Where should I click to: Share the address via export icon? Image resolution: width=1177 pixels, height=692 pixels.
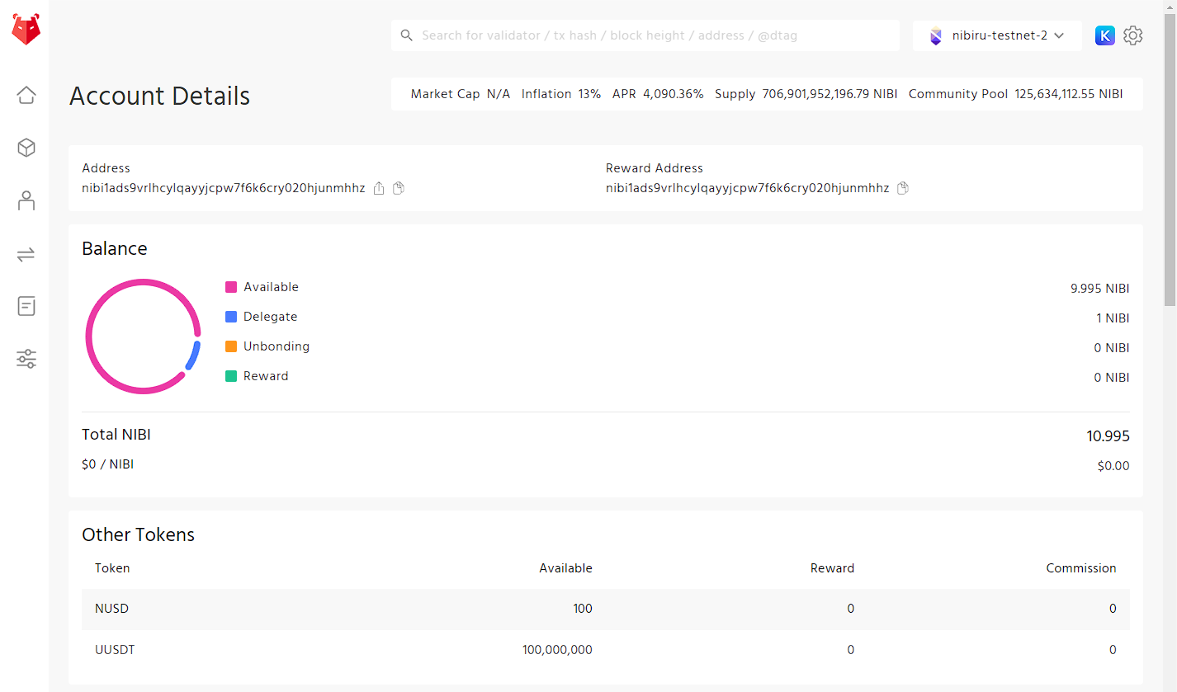(x=378, y=188)
